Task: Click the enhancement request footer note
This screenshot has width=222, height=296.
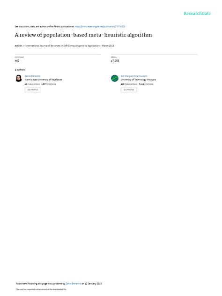Action: 41,289
